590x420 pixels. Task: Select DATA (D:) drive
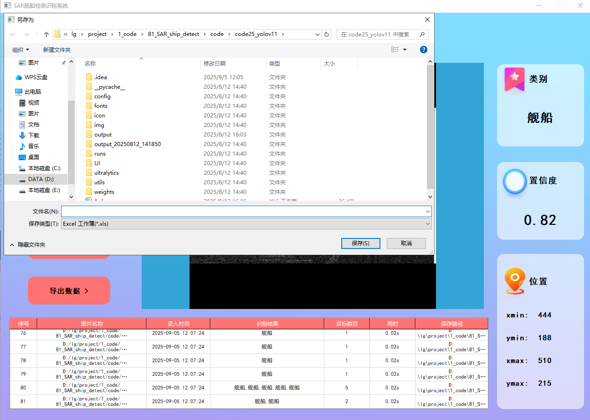pos(36,179)
